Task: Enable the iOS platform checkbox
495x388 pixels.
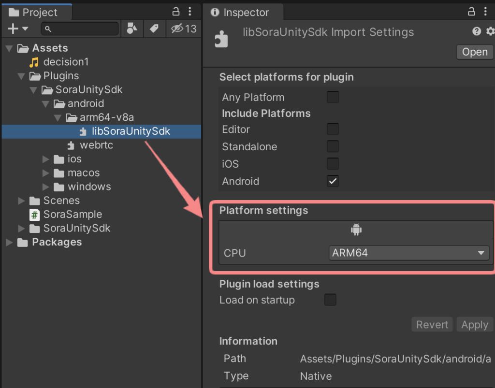Action: [x=333, y=164]
